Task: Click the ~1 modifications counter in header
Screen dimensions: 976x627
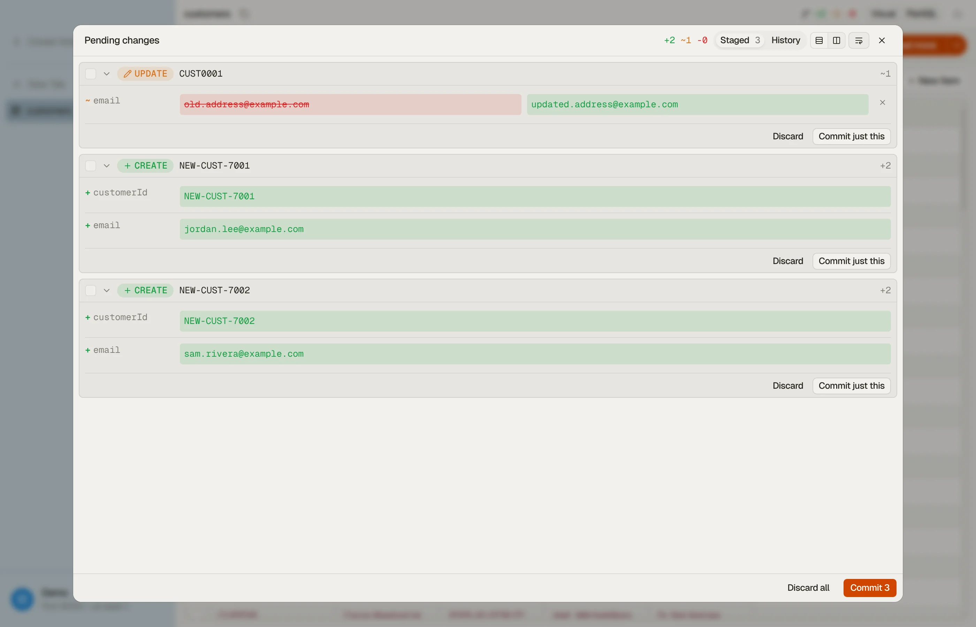Action: 686,40
